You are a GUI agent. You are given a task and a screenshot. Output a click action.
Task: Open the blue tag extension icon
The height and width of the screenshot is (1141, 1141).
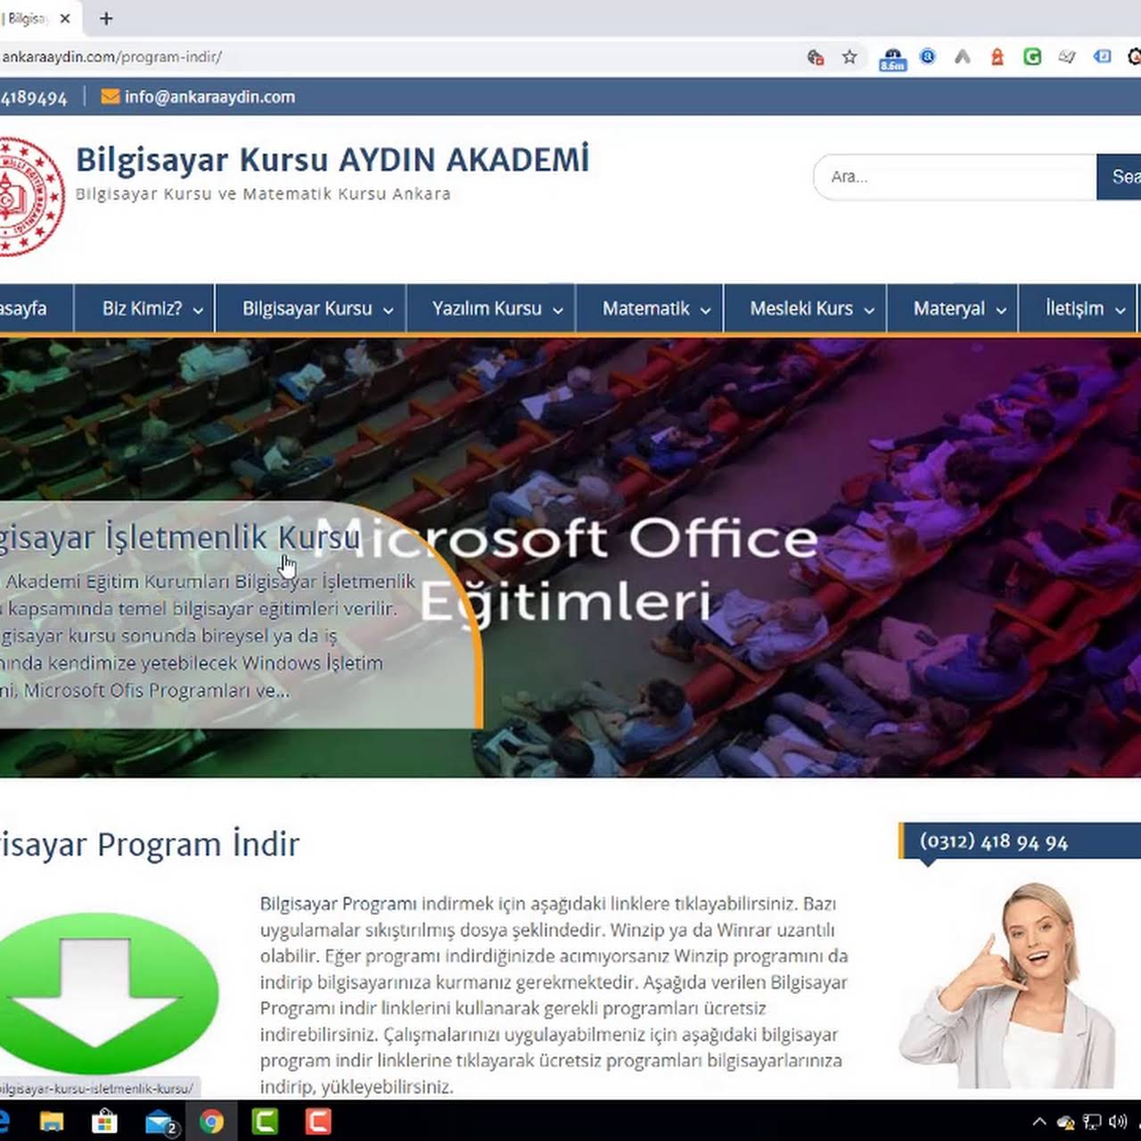1103,56
